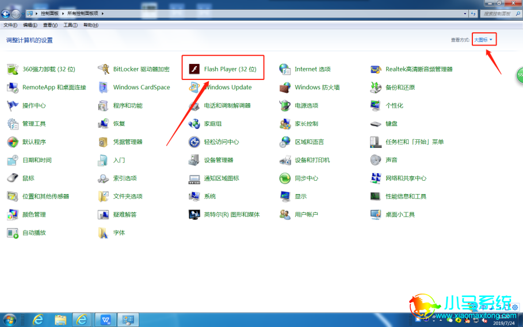The image size is (523, 327).
Task: Select 控制面板 in the address breadcrumb
Action: pyautogui.click(x=49, y=13)
